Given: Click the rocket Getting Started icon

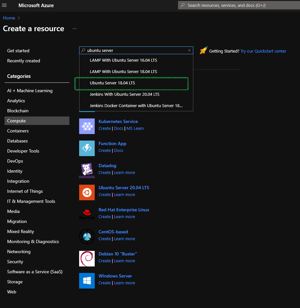Looking at the screenshot, I should pyautogui.click(x=203, y=51).
